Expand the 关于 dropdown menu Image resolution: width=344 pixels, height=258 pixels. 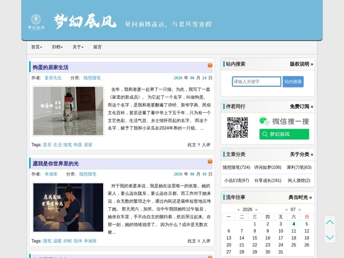[x=78, y=47]
